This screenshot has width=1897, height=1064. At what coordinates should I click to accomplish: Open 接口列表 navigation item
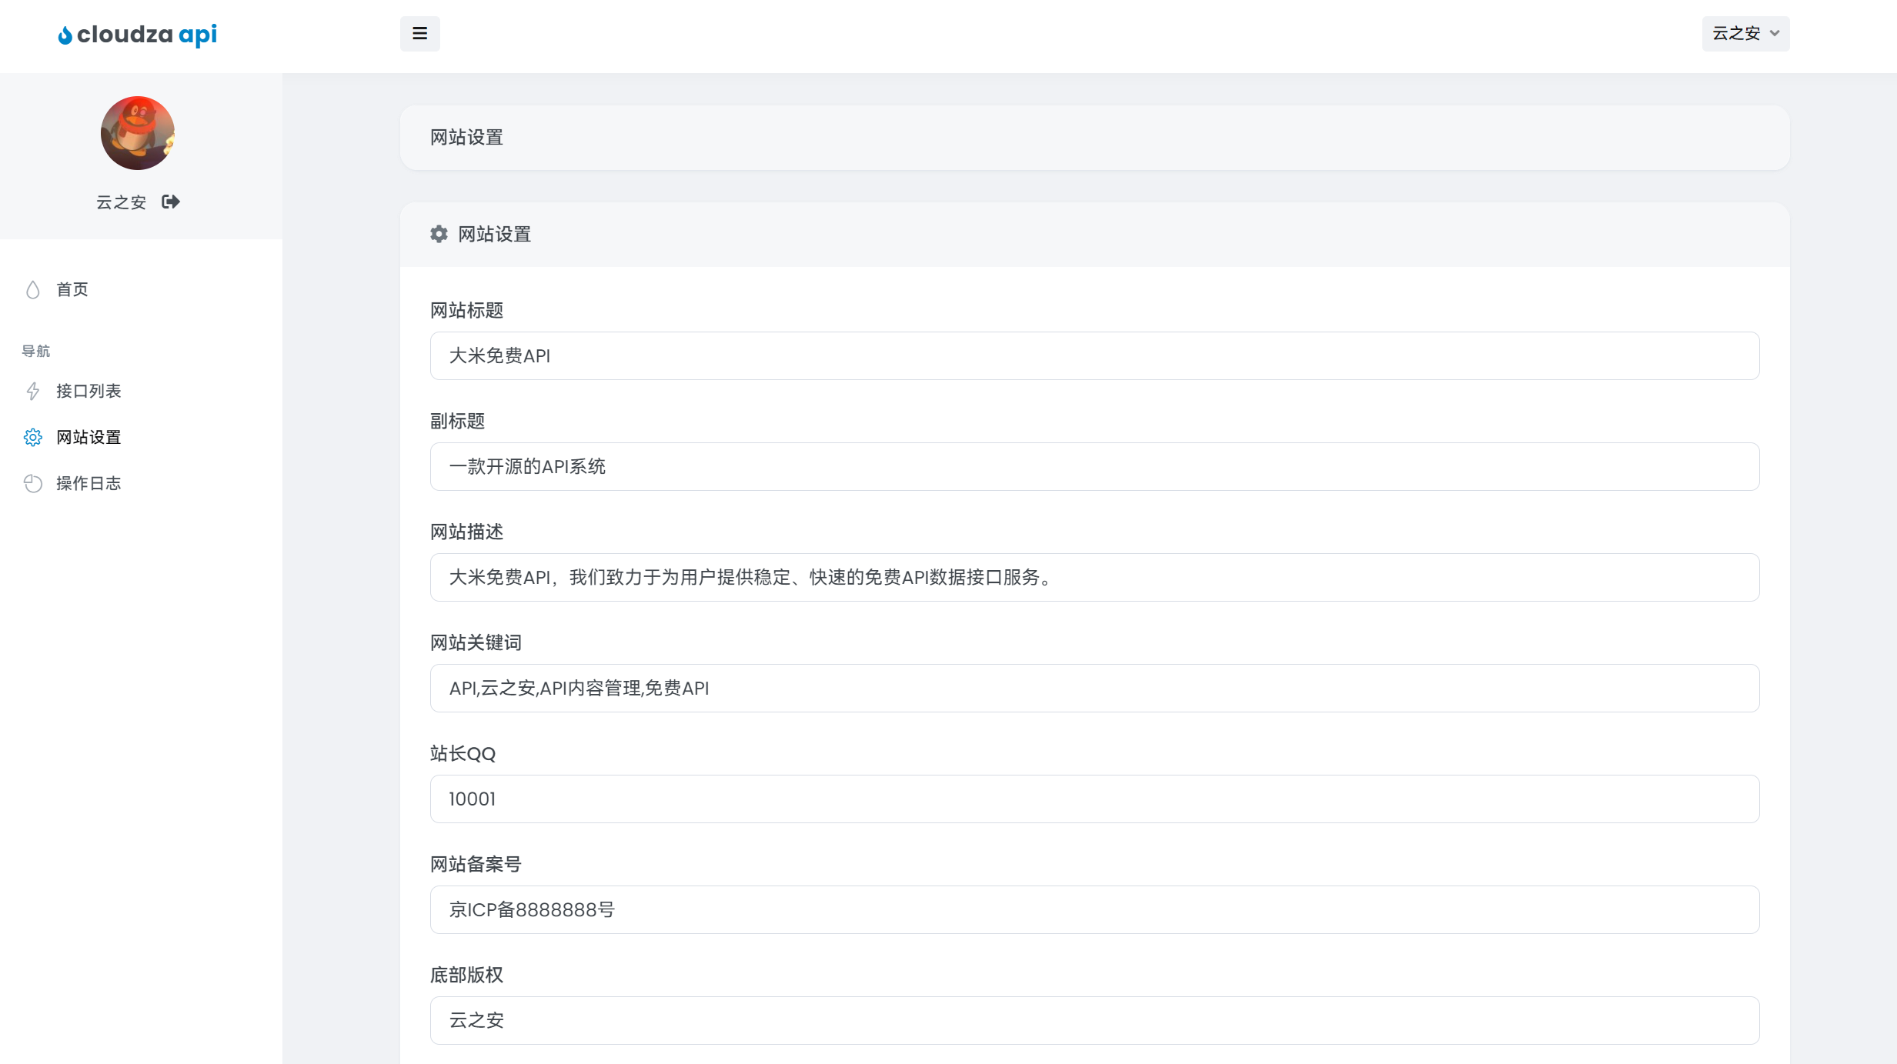click(89, 392)
